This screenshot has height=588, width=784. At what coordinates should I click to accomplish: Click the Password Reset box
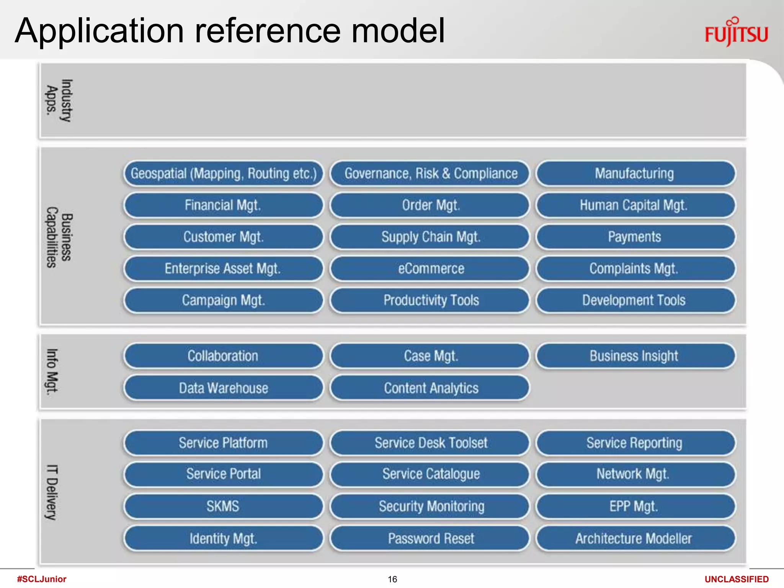point(430,539)
